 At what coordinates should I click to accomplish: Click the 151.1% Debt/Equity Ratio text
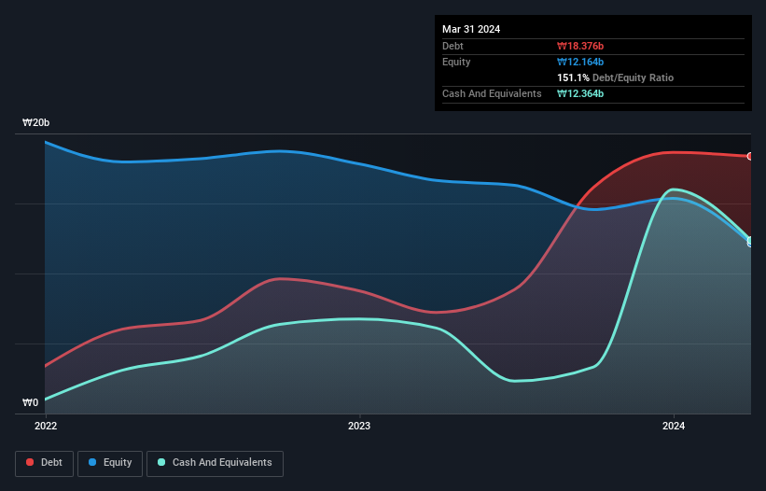click(615, 77)
